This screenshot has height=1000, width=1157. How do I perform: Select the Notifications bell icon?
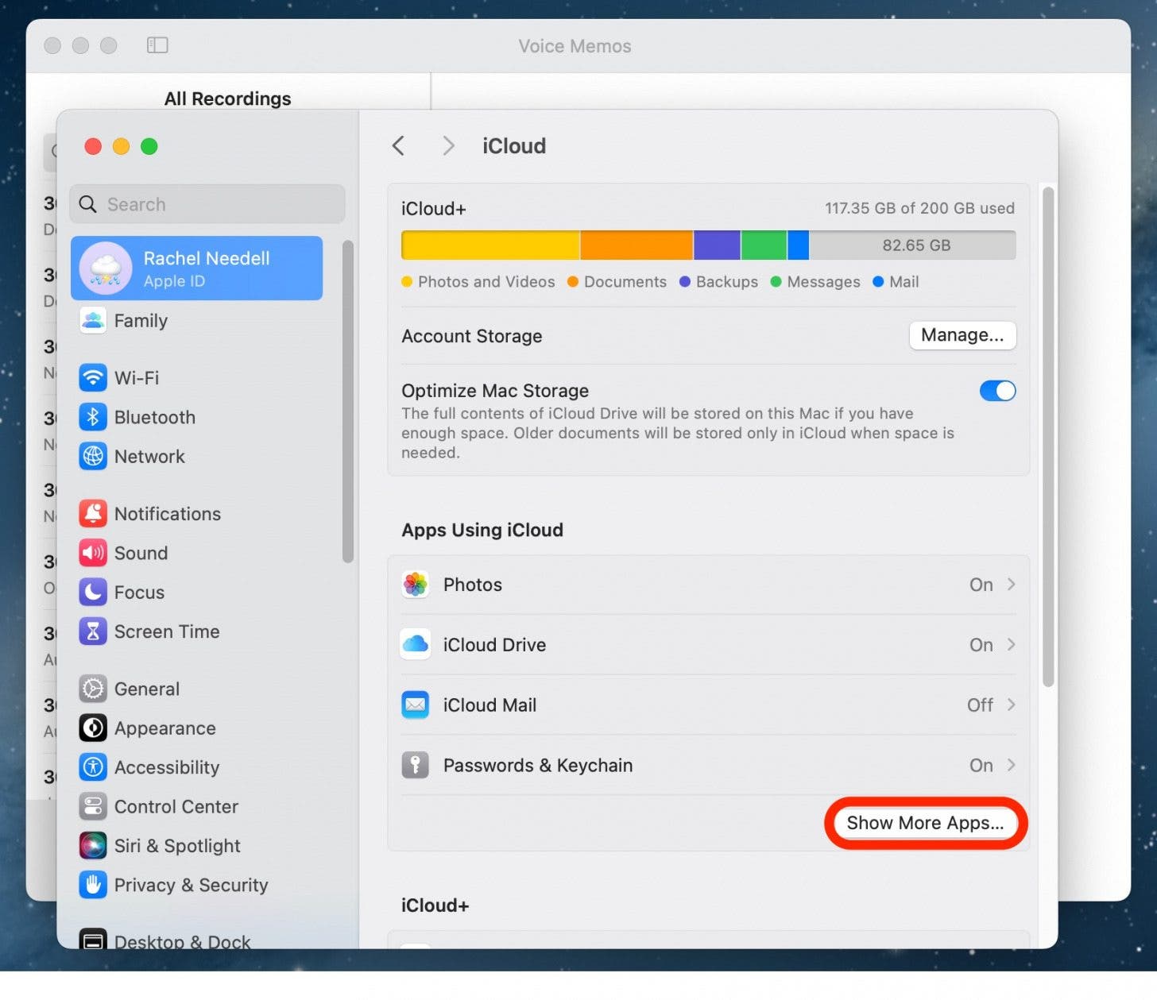click(93, 514)
